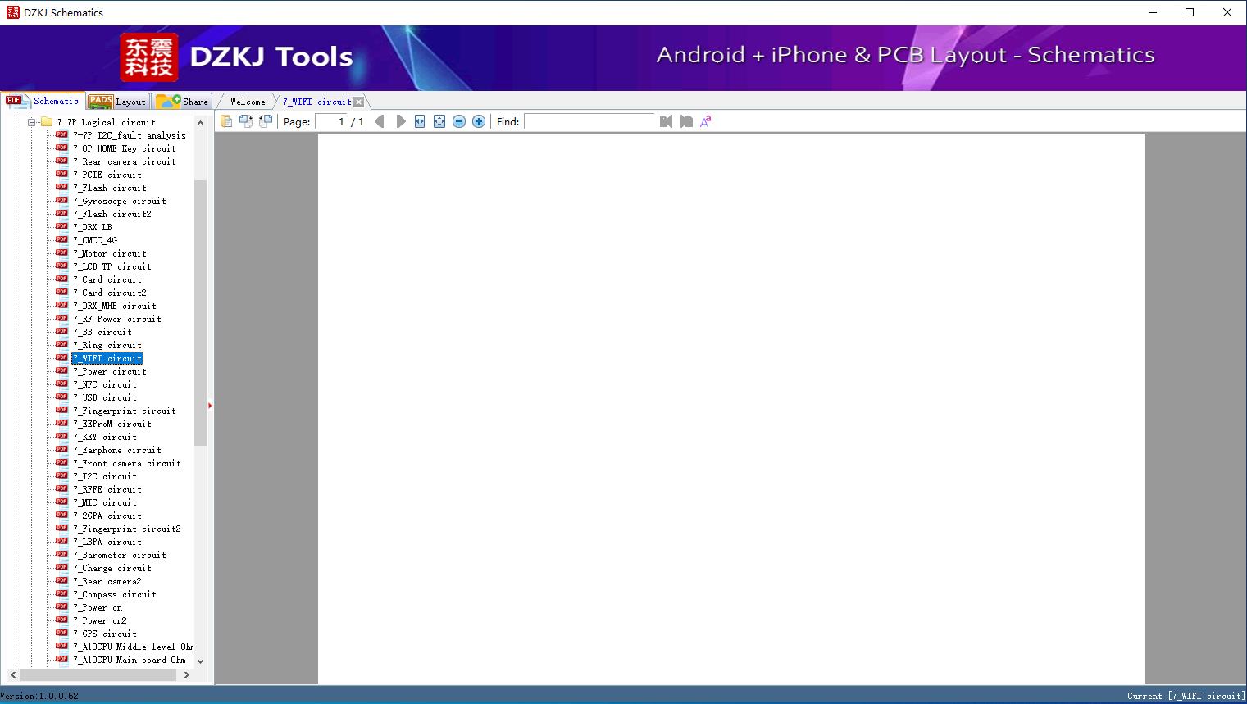The height and width of the screenshot is (704, 1247).
Task: Open 7_Front camera circuit
Action: 127,463
